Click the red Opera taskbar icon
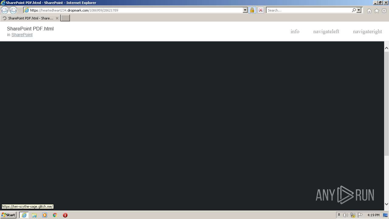Image resolution: width=389 pixels, height=219 pixels. click(65, 215)
